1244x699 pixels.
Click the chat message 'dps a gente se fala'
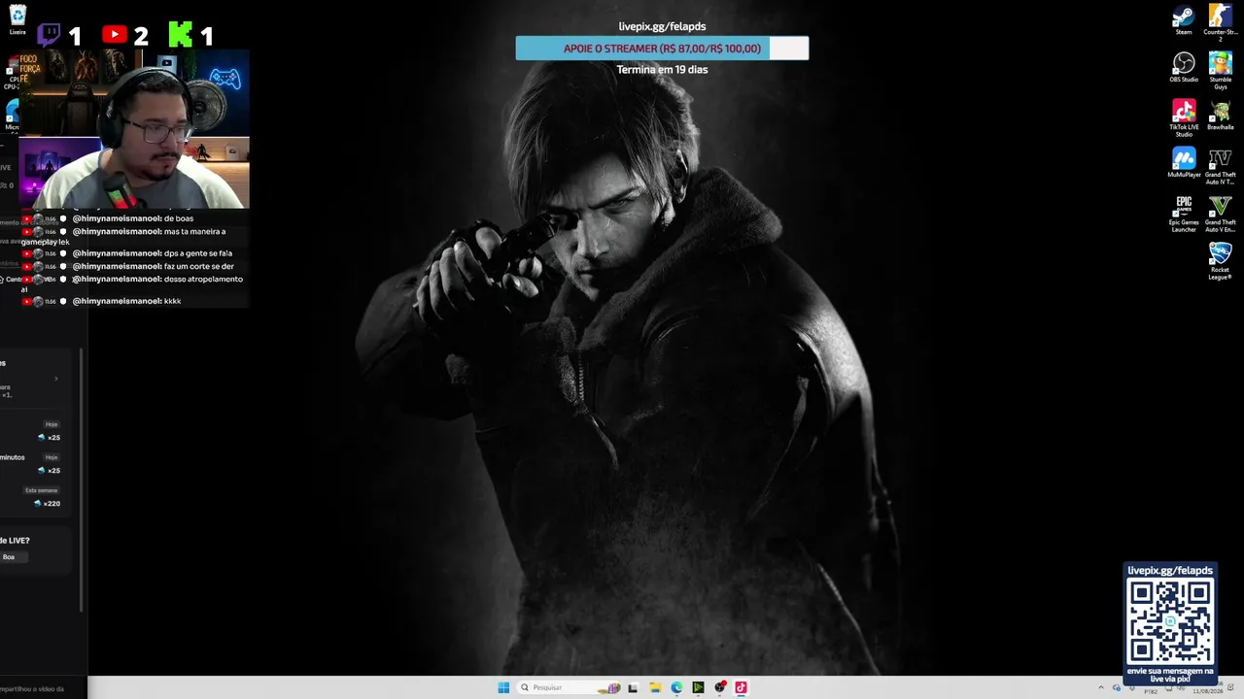point(198,253)
